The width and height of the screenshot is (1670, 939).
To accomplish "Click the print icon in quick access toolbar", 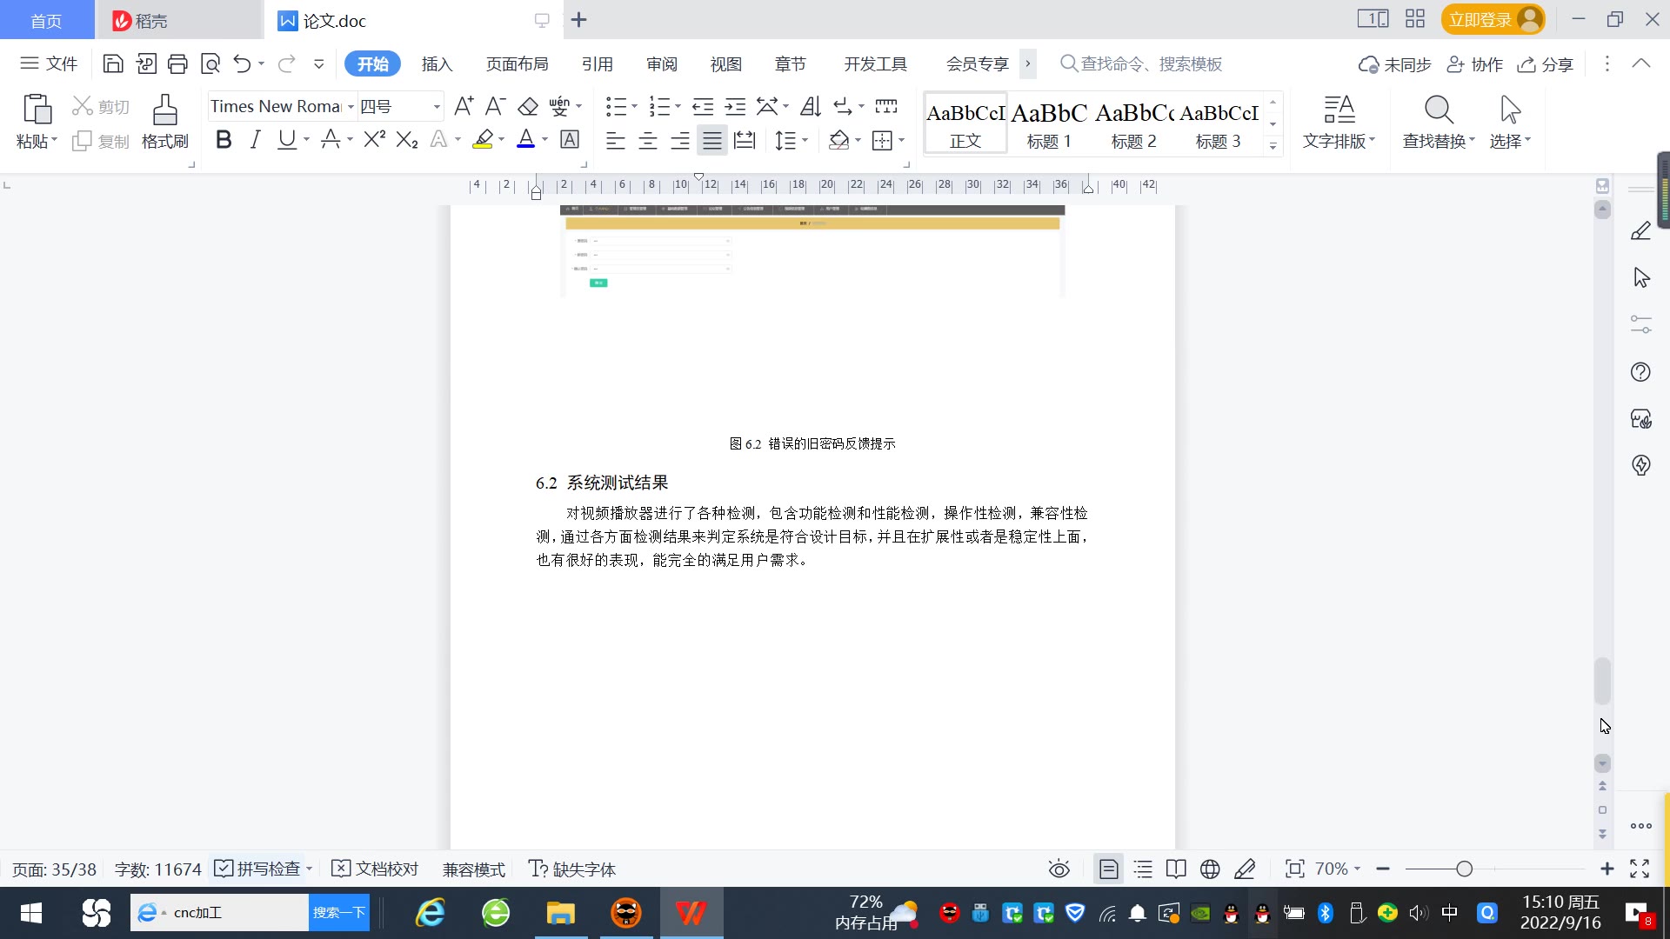I will [177, 63].
